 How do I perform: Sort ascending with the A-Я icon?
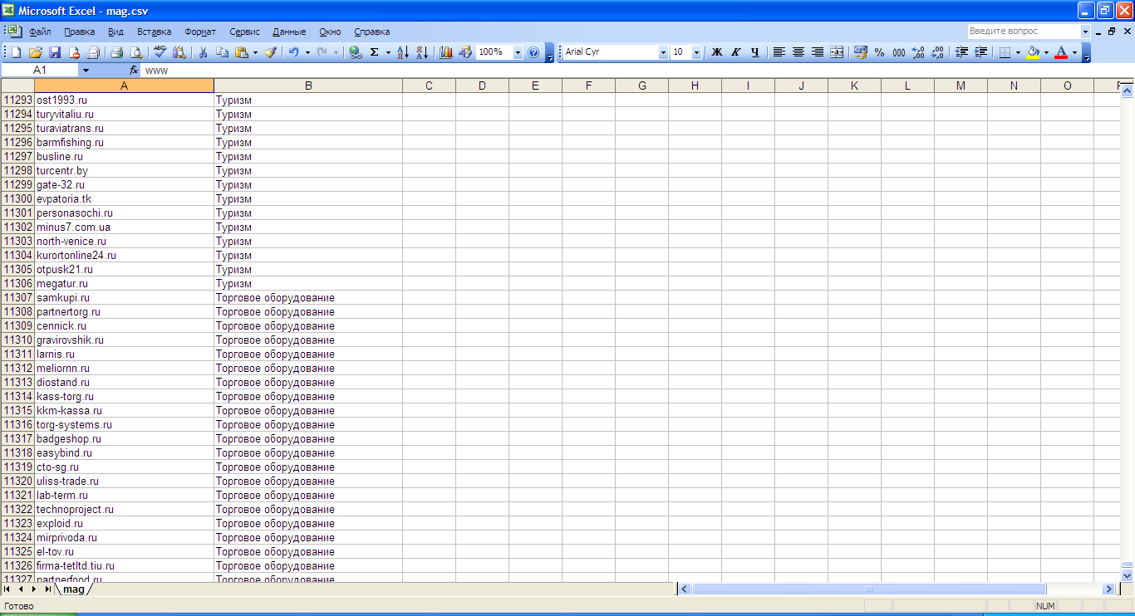pos(403,52)
